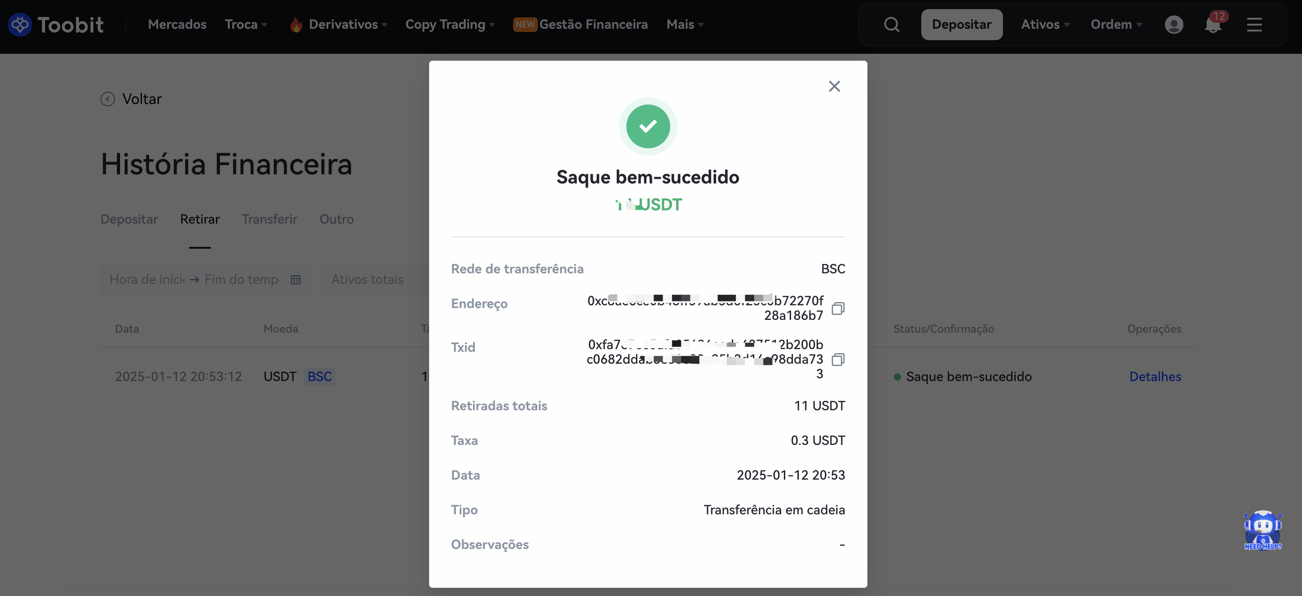Viewport: 1302px width, 596px height.
Task: Expand the Troca dropdown menu
Action: 246,24
